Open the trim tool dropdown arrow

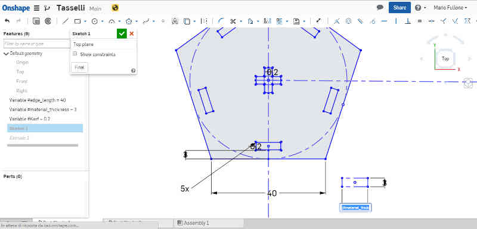click(241, 21)
